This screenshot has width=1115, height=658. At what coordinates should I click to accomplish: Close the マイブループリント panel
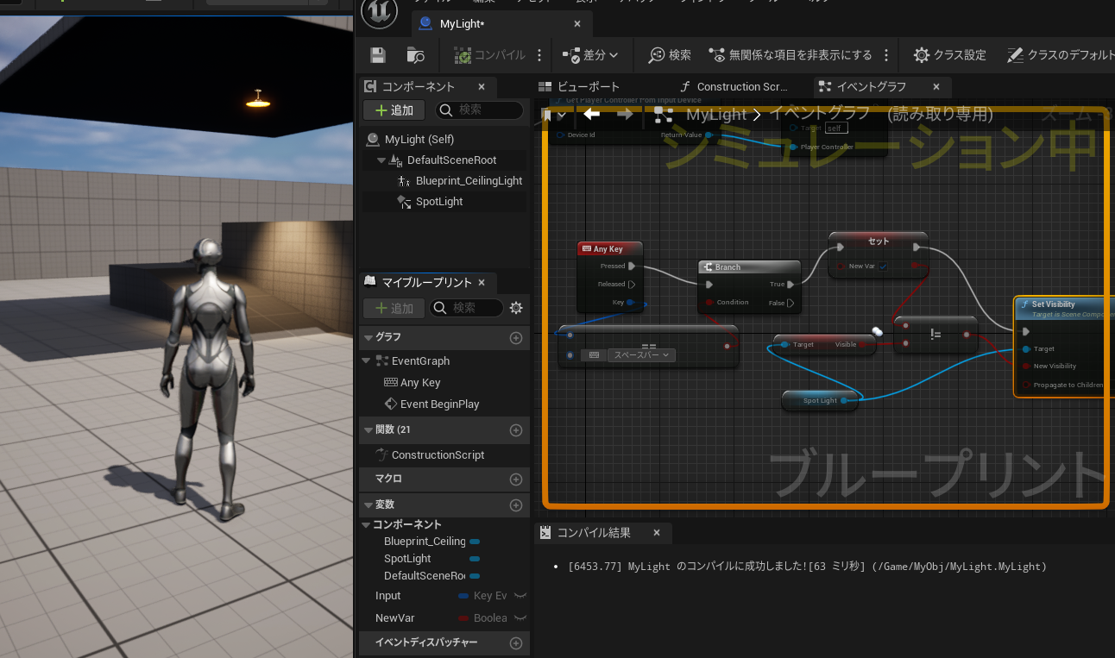482,282
